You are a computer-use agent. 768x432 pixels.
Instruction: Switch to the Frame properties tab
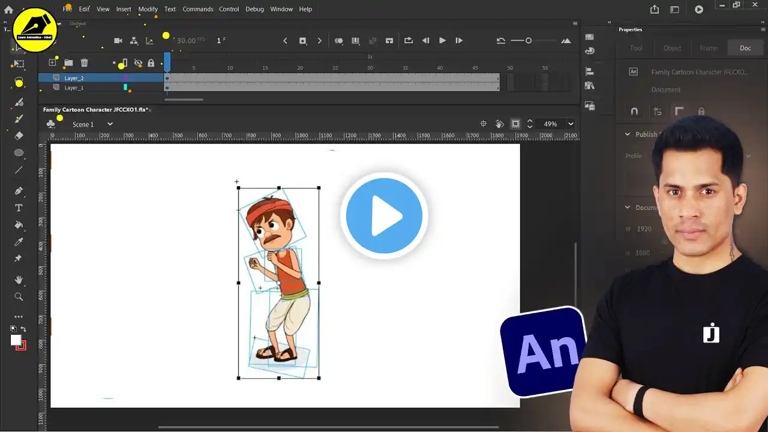click(709, 48)
